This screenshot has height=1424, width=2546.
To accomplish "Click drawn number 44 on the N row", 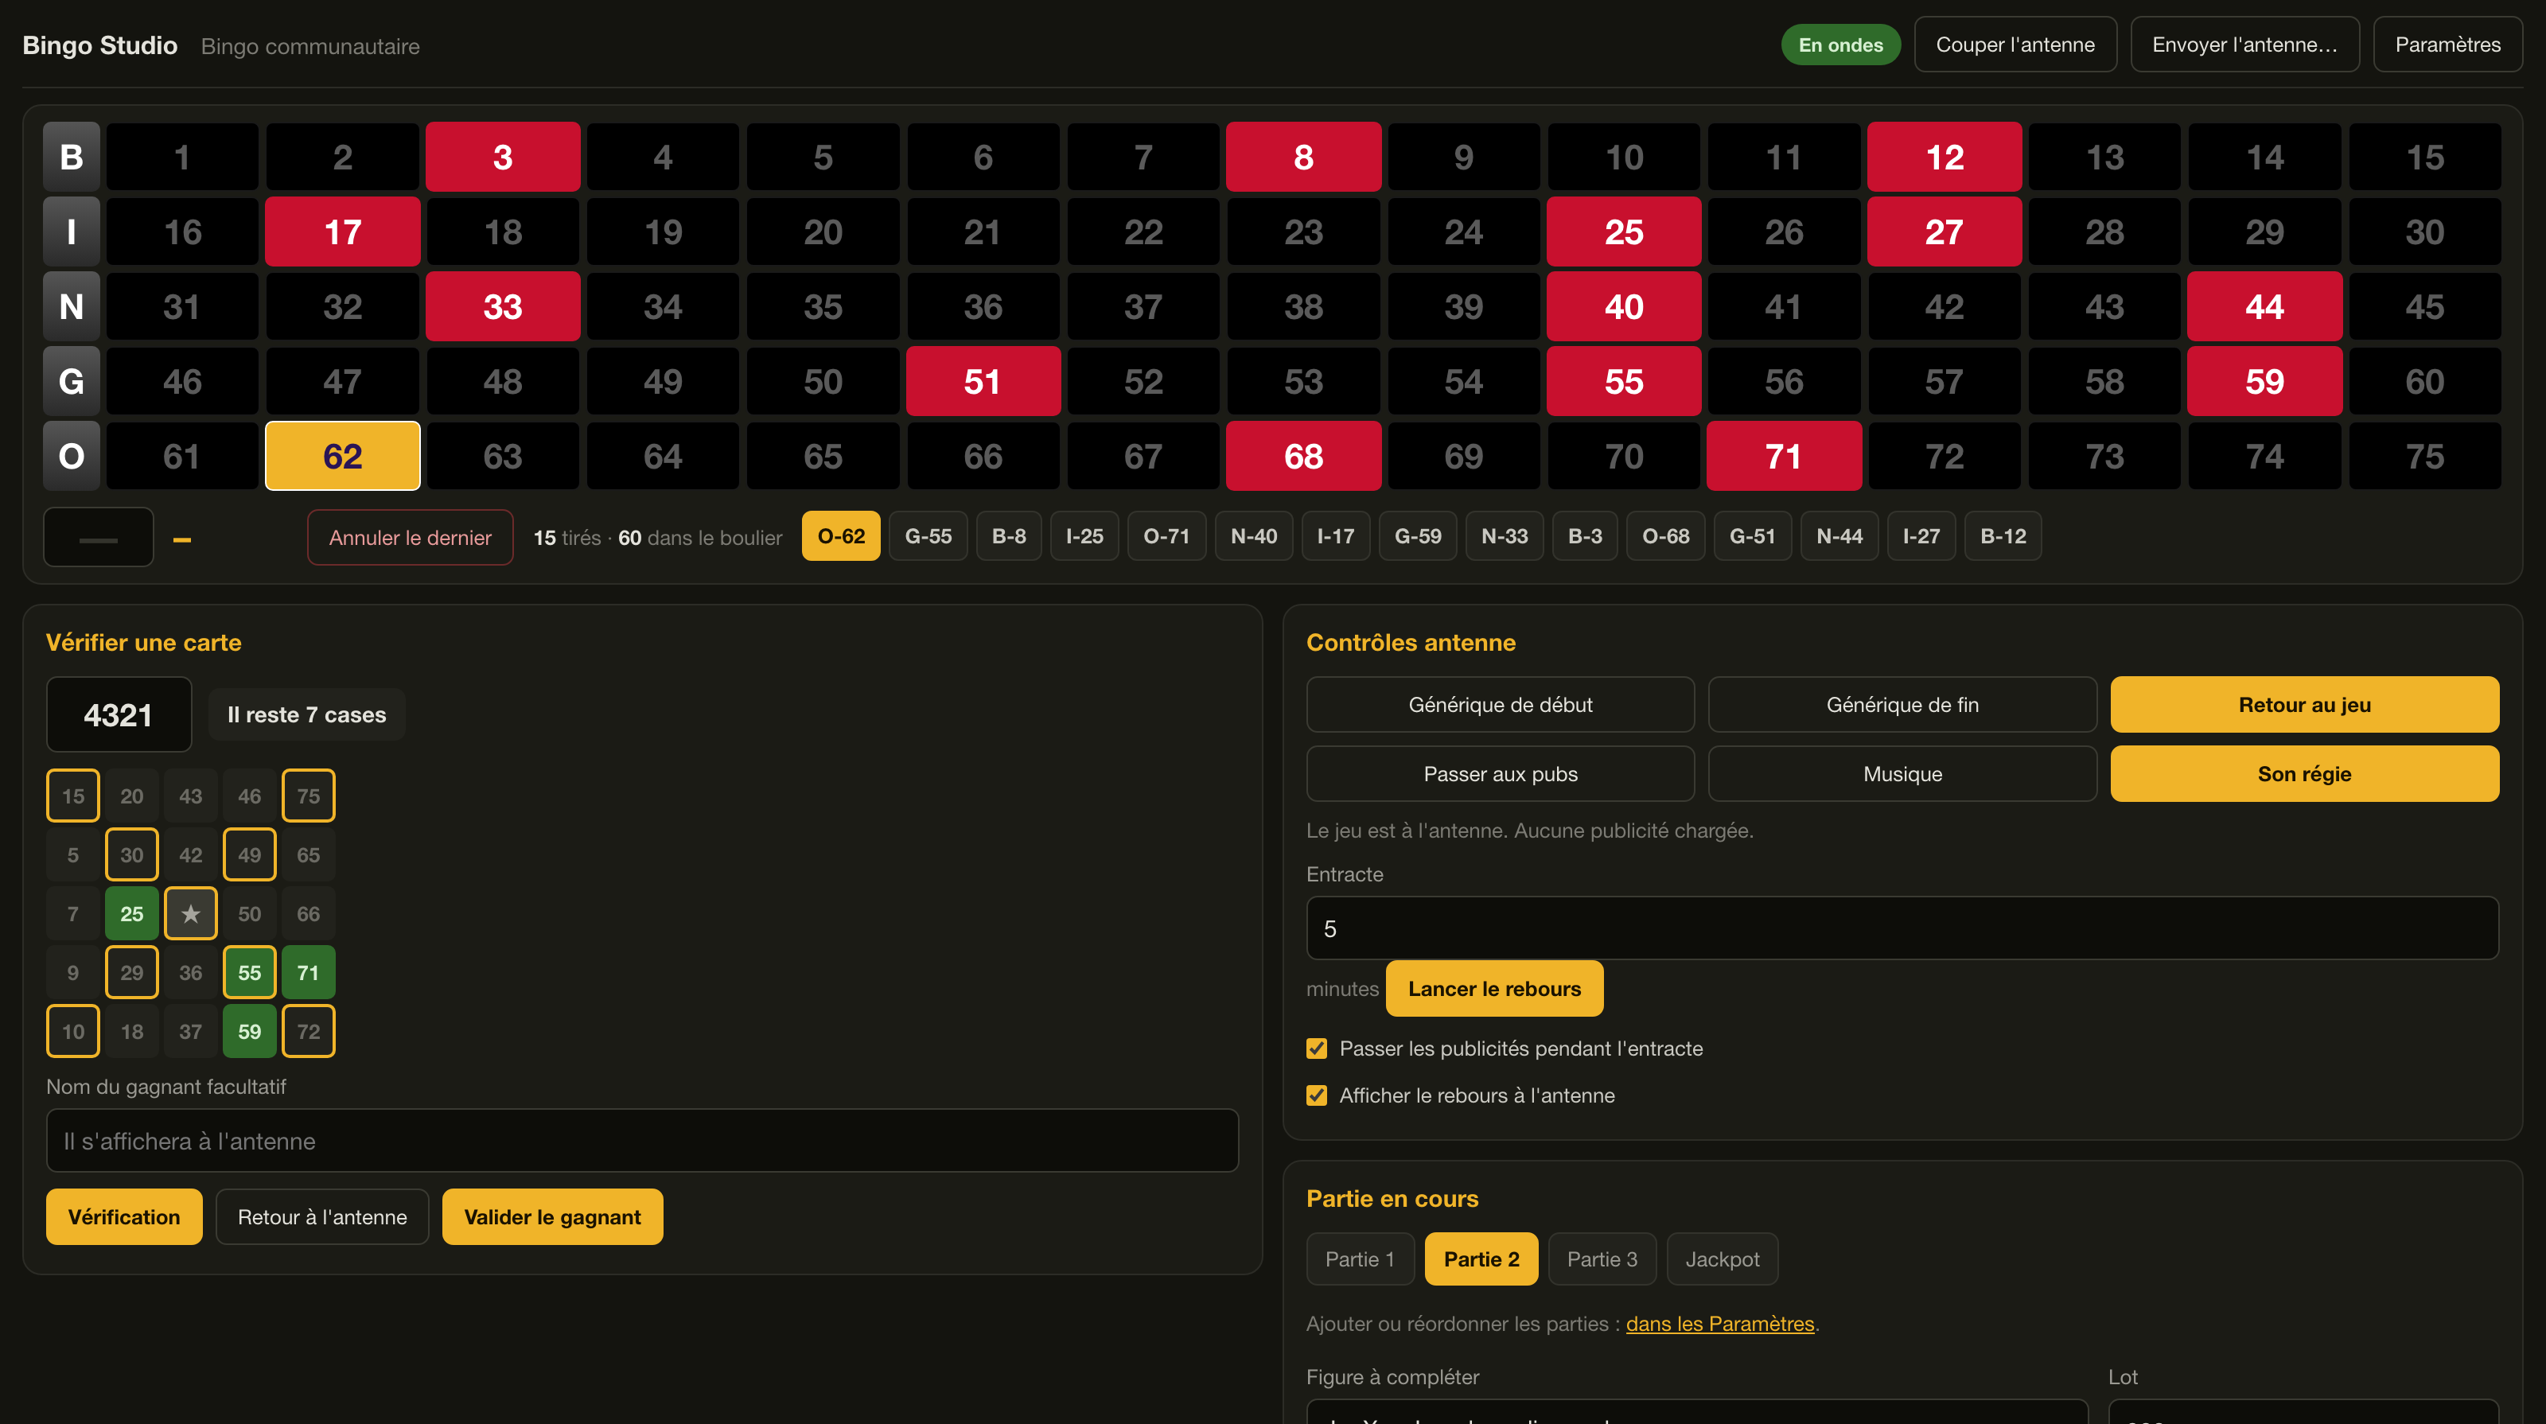I will pos(2264,306).
